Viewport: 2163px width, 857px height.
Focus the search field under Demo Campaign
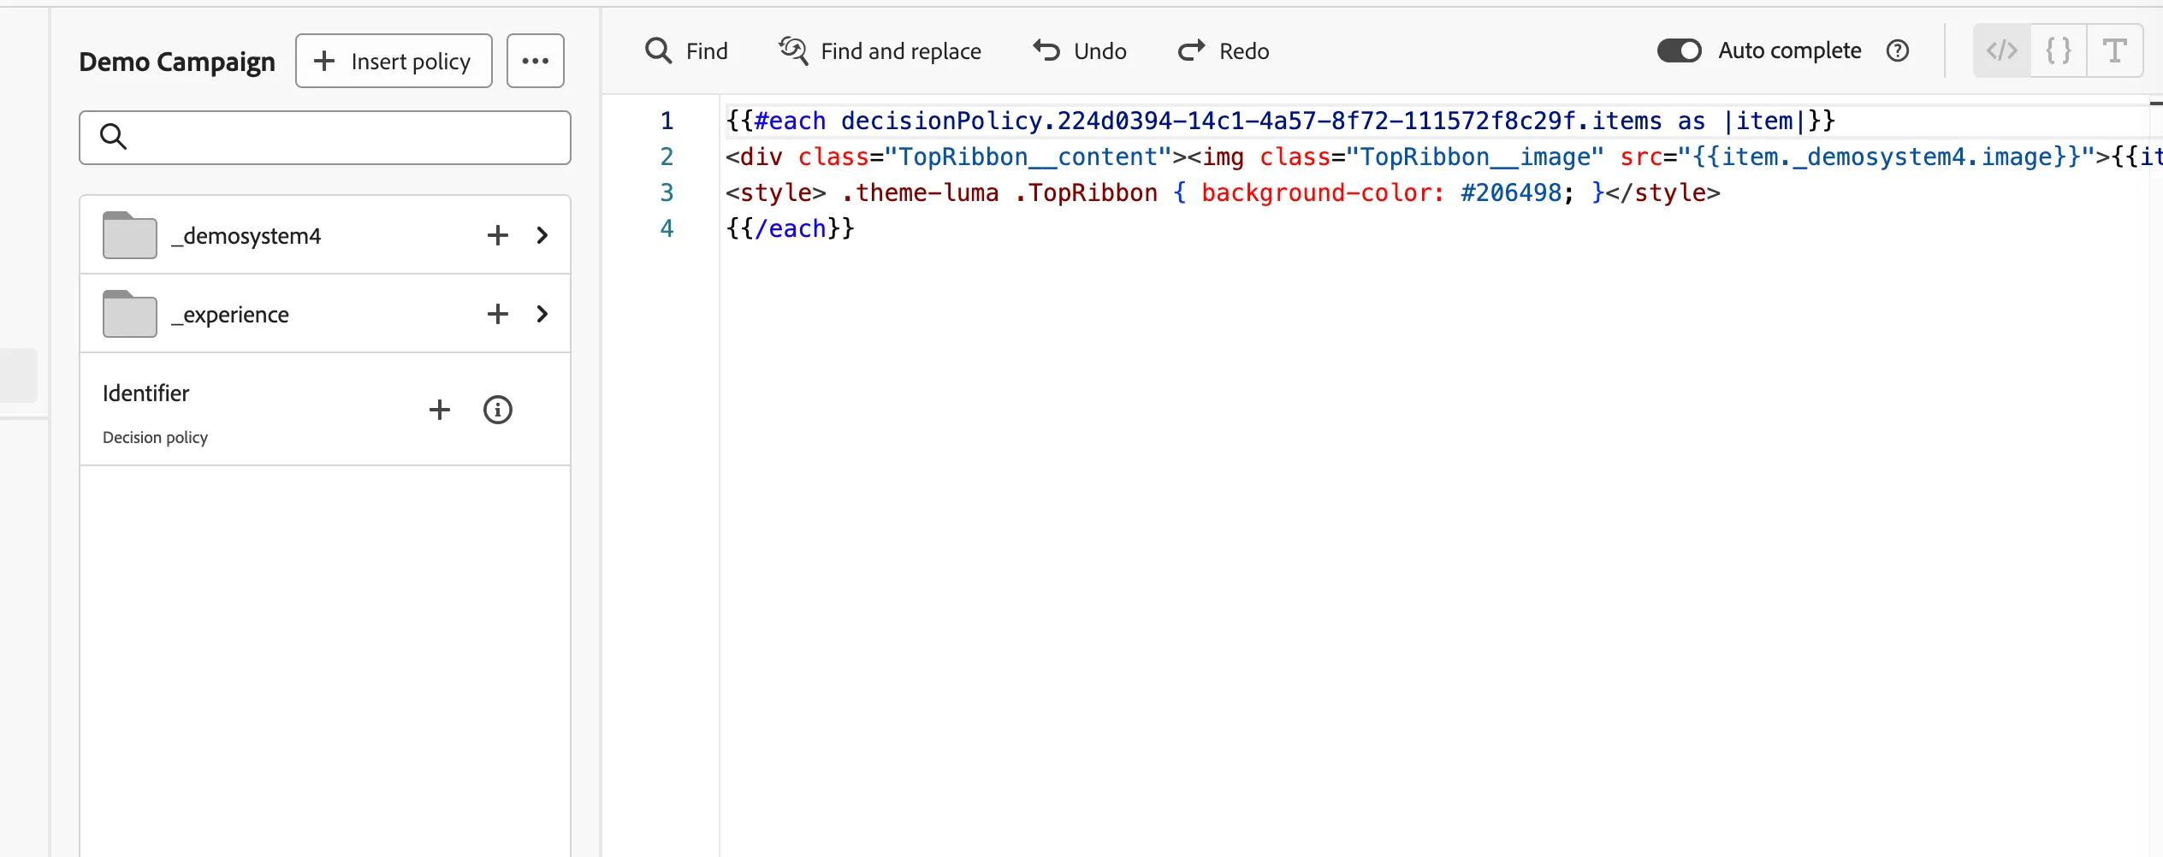pos(325,137)
